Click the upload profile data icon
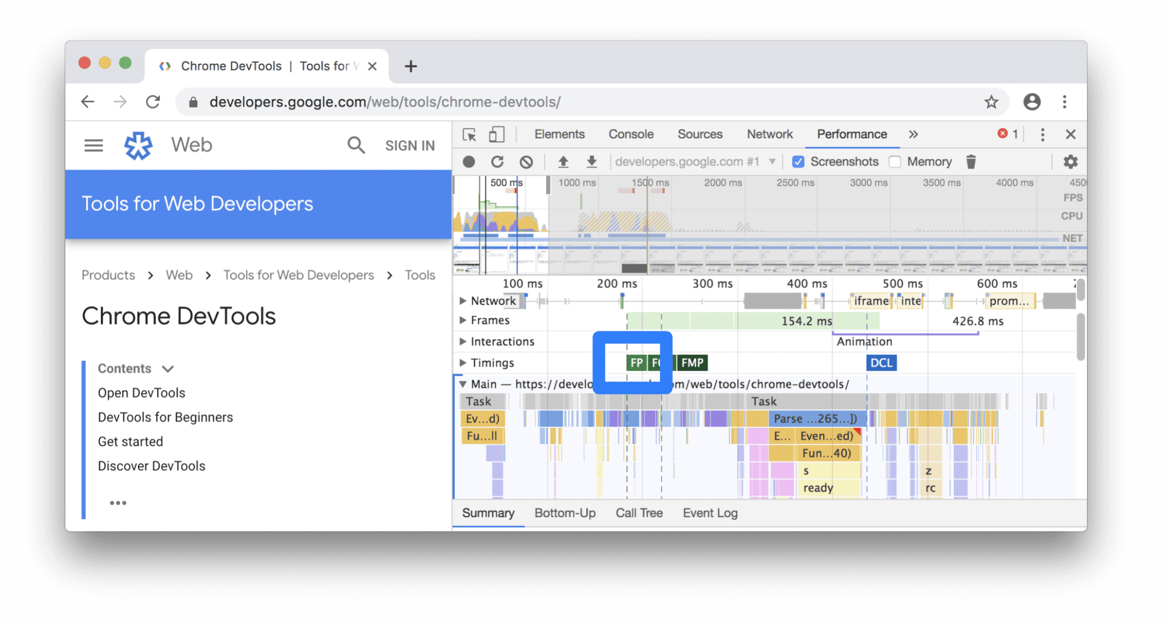 [561, 161]
